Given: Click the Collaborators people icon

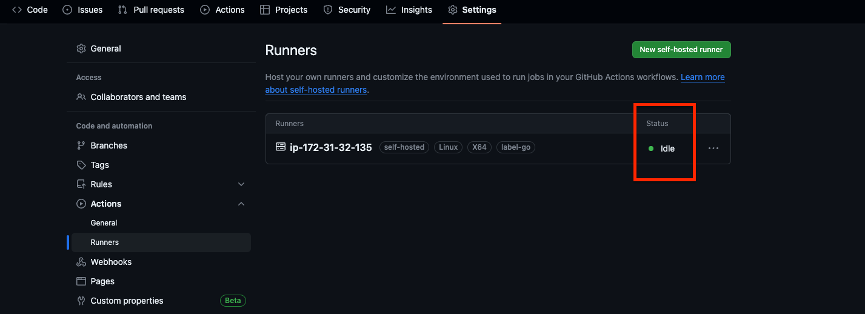Looking at the screenshot, I should [x=81, y=97].
